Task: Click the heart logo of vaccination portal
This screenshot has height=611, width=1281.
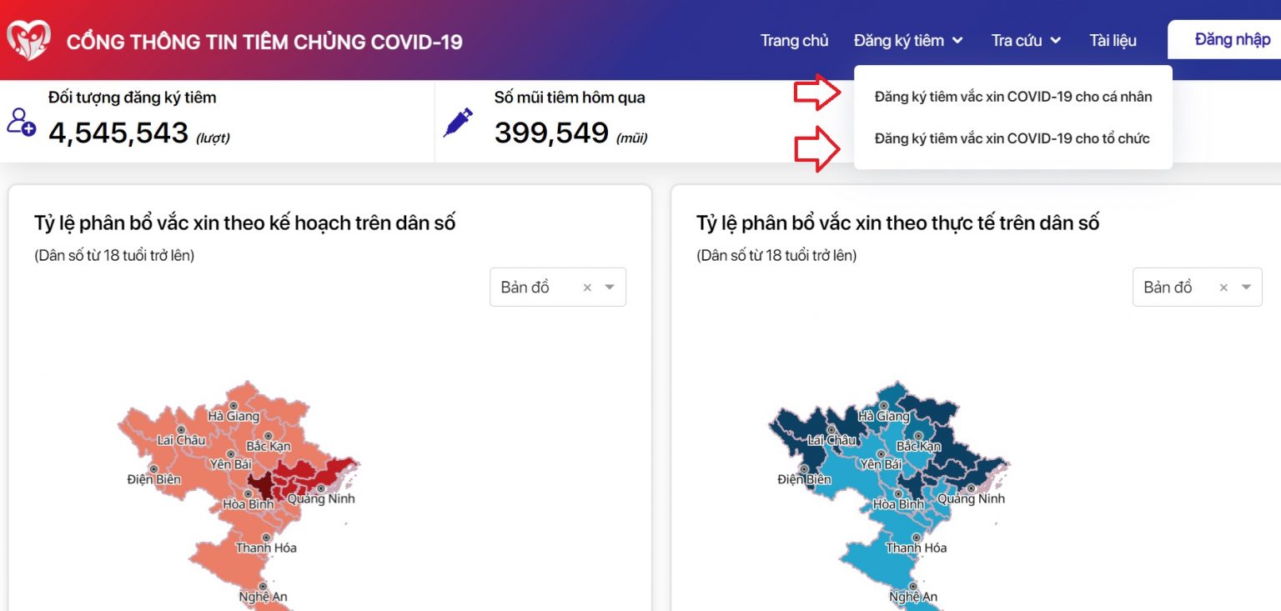Action: pos(28,40)
